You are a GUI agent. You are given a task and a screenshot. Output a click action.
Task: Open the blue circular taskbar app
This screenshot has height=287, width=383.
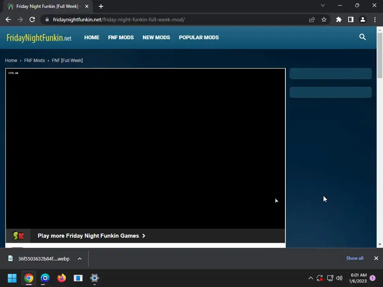45,278
